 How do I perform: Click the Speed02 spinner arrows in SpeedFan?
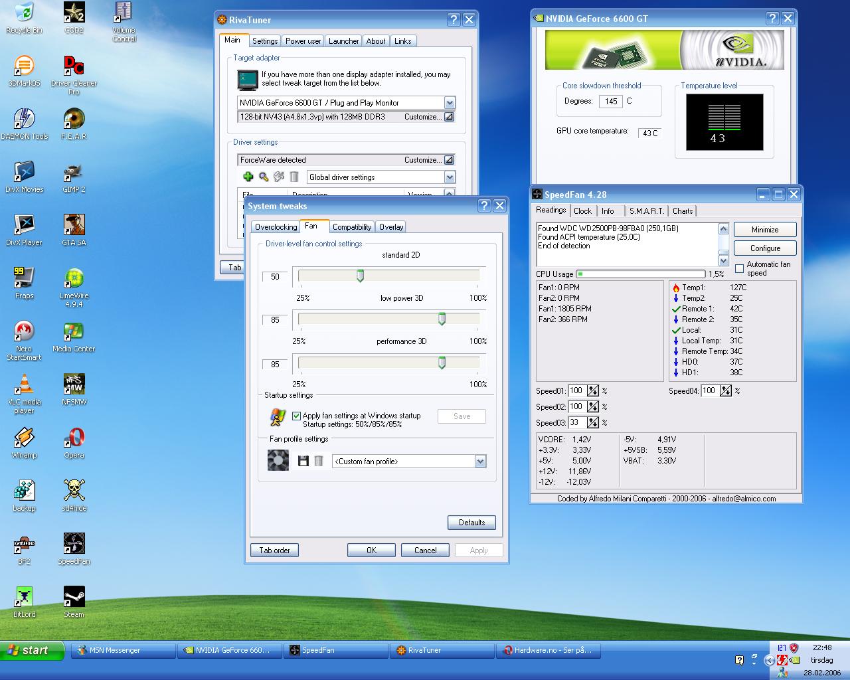593,406
